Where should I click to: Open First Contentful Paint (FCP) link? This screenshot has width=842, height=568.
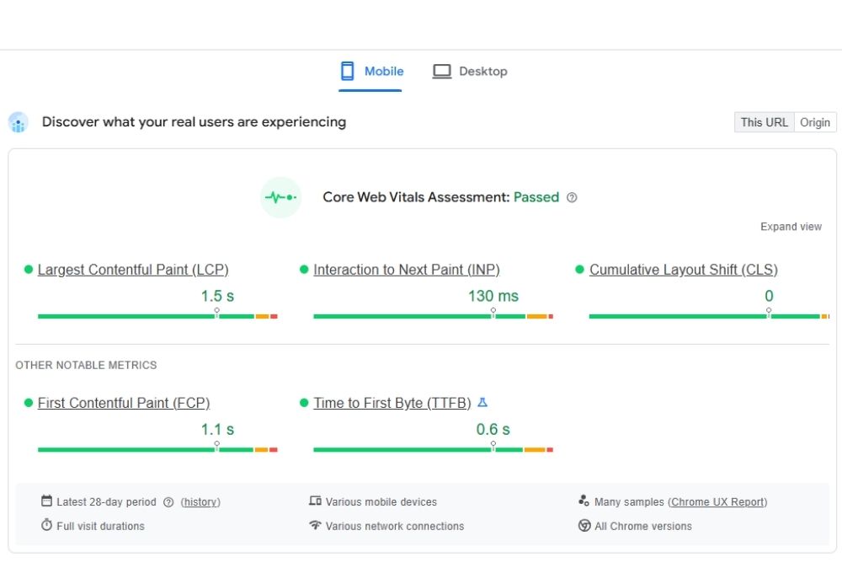click(x=124, y=403)
